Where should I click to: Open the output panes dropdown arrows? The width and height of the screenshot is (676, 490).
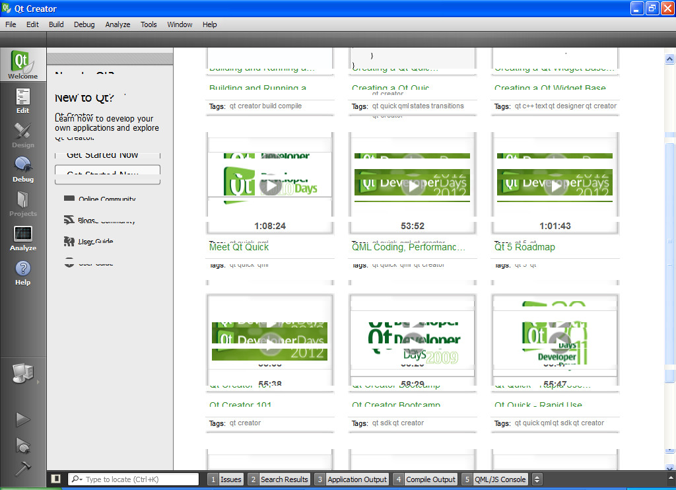click(x=537, y=479)
